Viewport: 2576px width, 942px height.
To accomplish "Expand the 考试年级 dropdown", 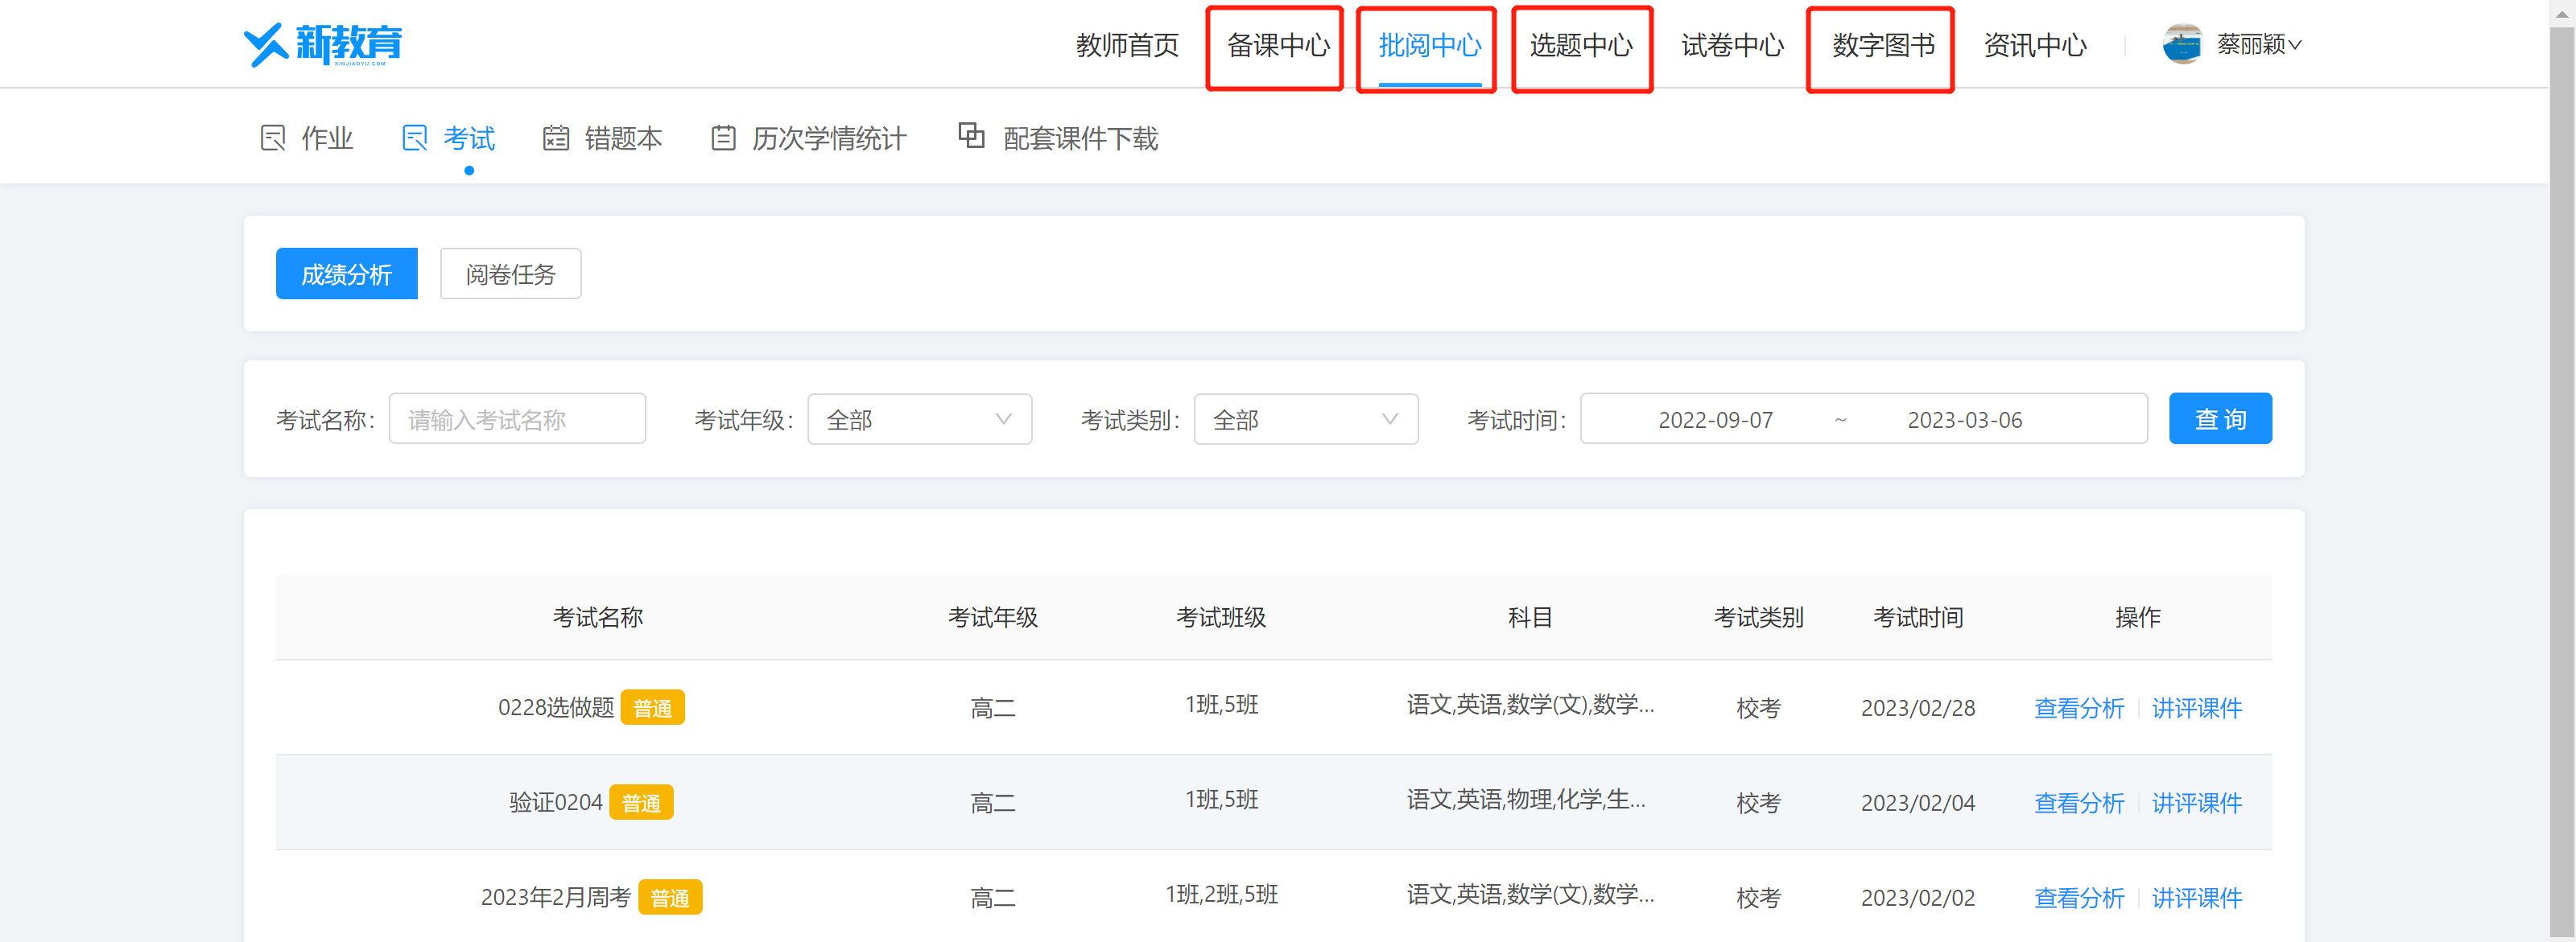I will tap(919, 420).
